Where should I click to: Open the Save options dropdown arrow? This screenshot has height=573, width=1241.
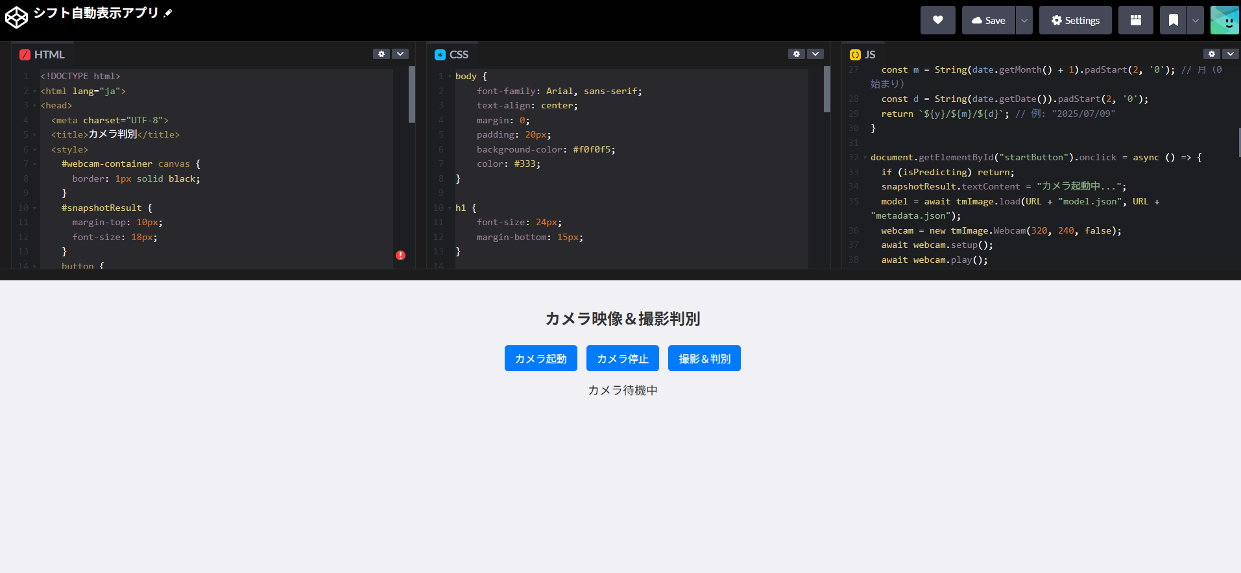(x=1024, y=20)
